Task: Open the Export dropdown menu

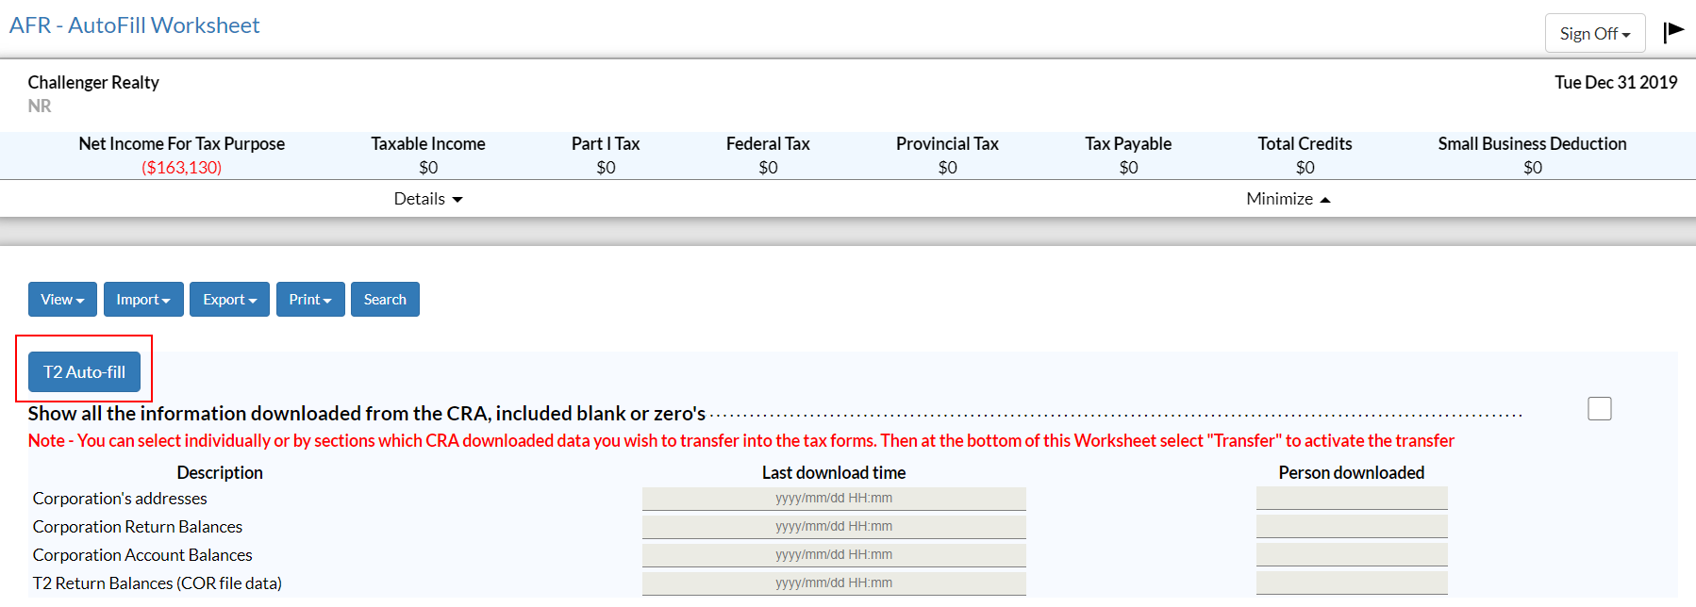Action: [229, 300]
